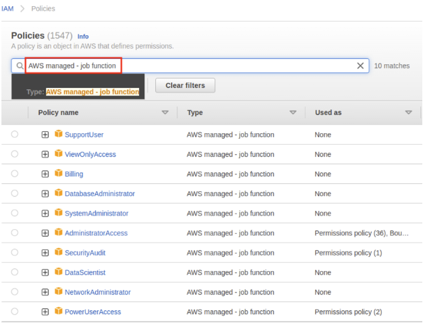Sort using the Used as column arrow
The image size is (425, 323).
[x=408, y=113]
